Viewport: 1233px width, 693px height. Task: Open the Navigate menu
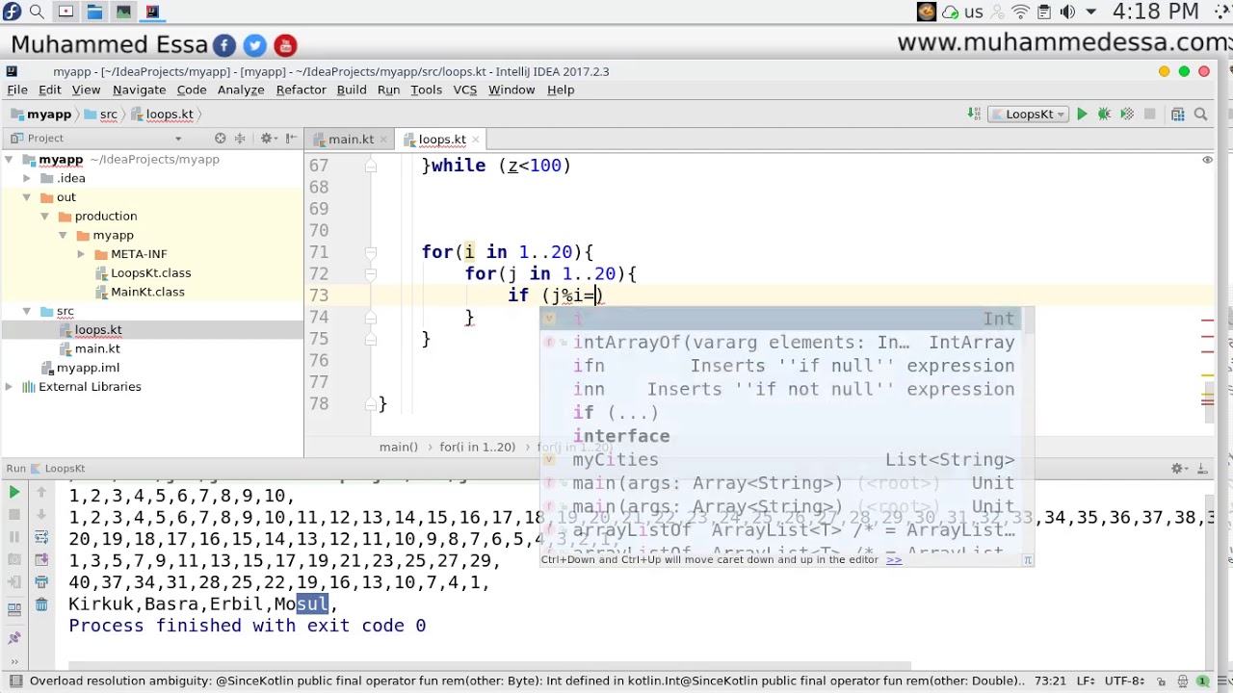click(139, 90)
